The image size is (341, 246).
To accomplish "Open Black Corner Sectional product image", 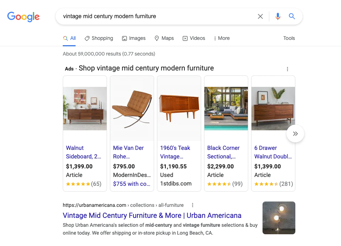I will [x=226, y=108].
